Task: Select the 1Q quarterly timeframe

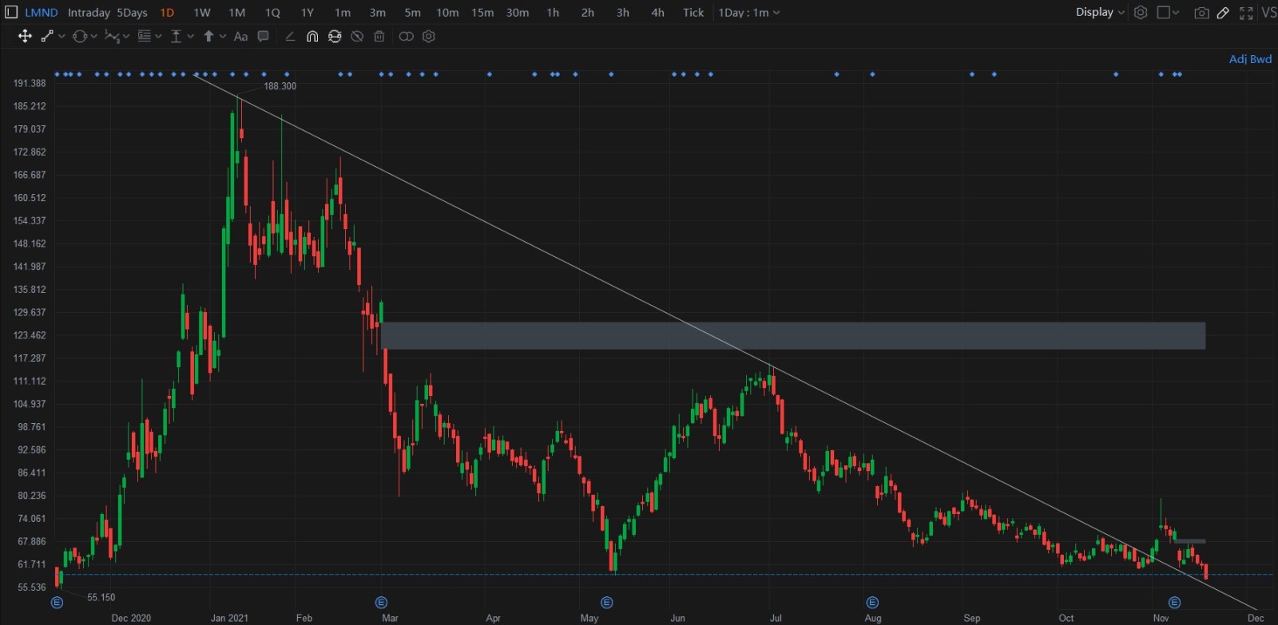Action: [x=272, y=13]
